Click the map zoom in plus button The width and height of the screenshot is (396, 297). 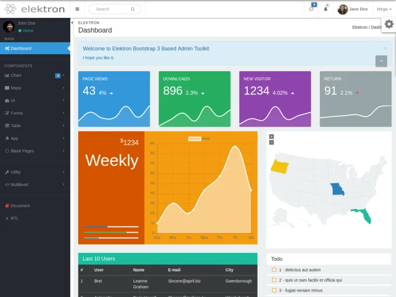271,137
